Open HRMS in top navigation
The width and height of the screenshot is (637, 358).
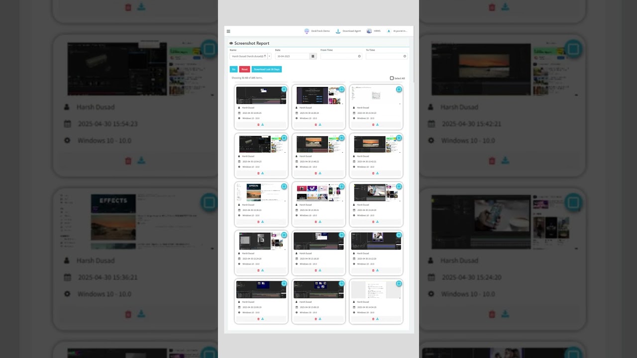click(x=374, y=31)
